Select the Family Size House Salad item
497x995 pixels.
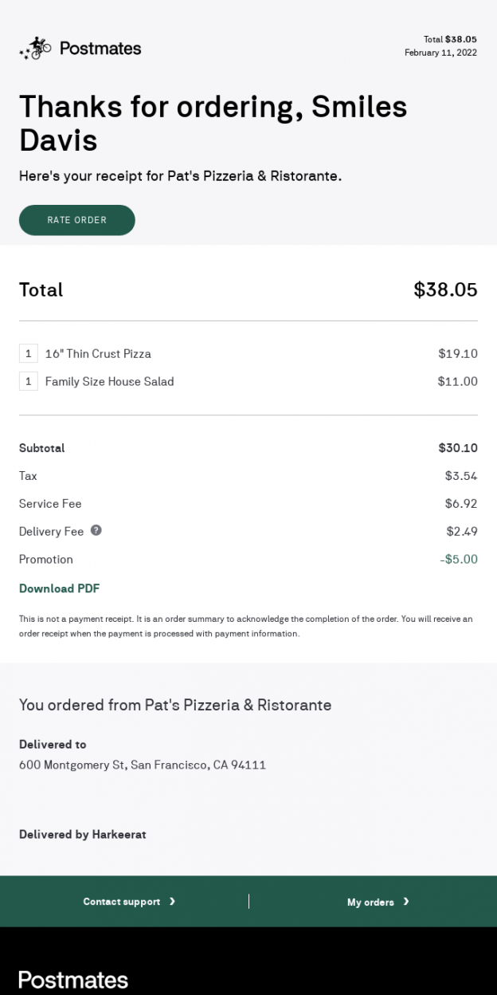coord(109,381)
